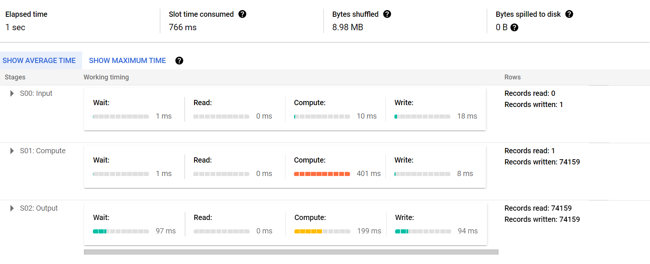Click the Stages column header
650x264 pixels.
pyautogui.click(x=15, y=77)
